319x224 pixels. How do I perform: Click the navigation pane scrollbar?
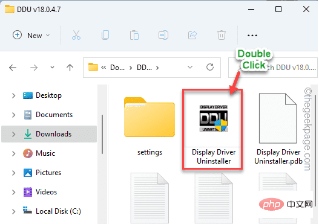click(x=102, y=134)
